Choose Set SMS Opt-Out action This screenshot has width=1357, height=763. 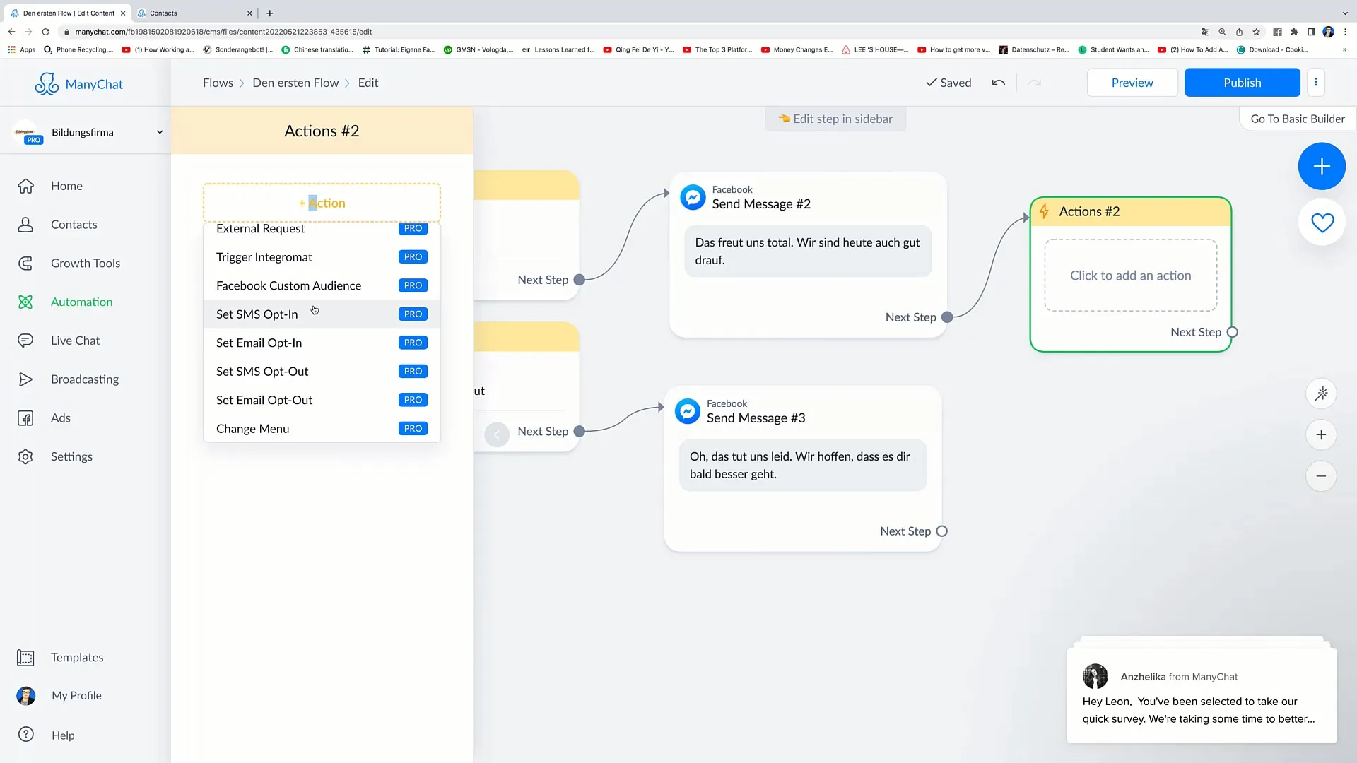[x=322, y=372]
